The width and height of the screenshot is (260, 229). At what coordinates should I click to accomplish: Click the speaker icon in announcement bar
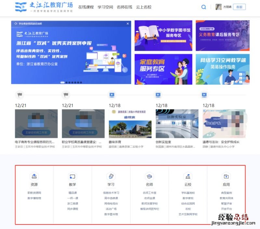click(16, 24)
